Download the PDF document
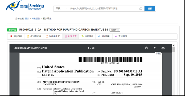The height and width of the screenshot is (96, 185). coord(155,48)
